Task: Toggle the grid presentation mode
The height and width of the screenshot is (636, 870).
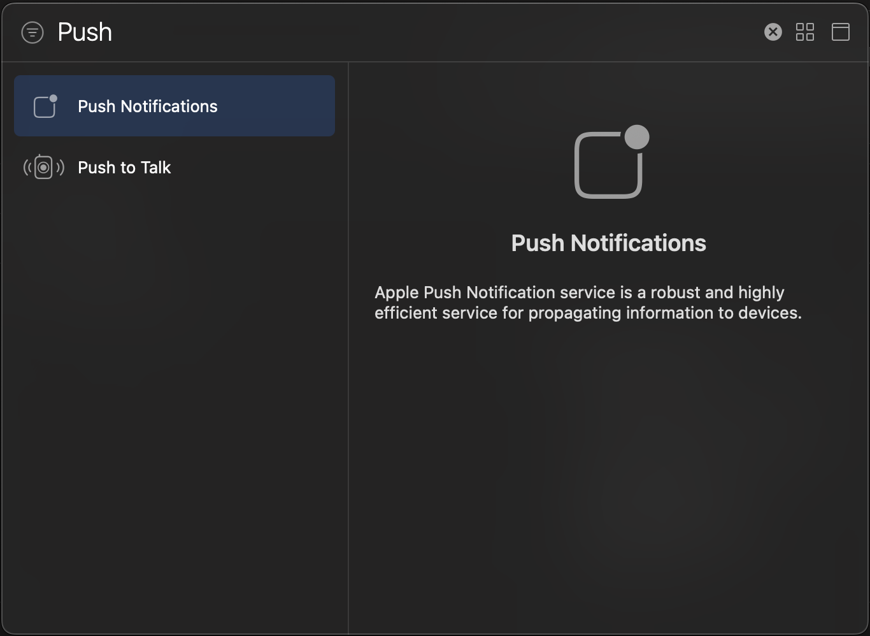Action: pos(804,32)
